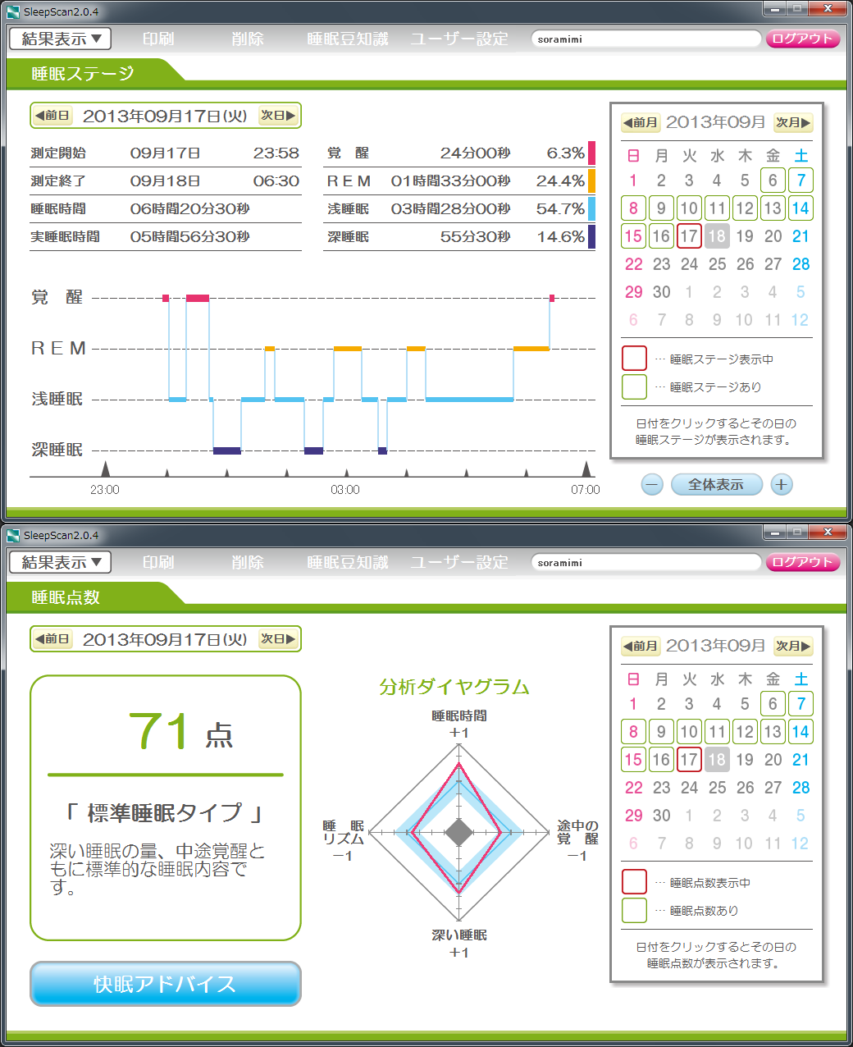Zoom out the sleep graph with minus button
This screenshot has height=1047, width=853.
(652, 485)
